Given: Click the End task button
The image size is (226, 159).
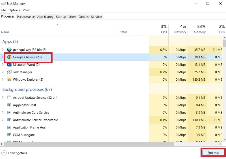Looking at the screenshot, I should (213, 153).
